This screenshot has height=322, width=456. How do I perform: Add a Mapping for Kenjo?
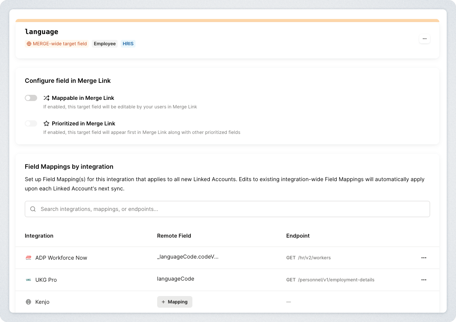(175, 302)
